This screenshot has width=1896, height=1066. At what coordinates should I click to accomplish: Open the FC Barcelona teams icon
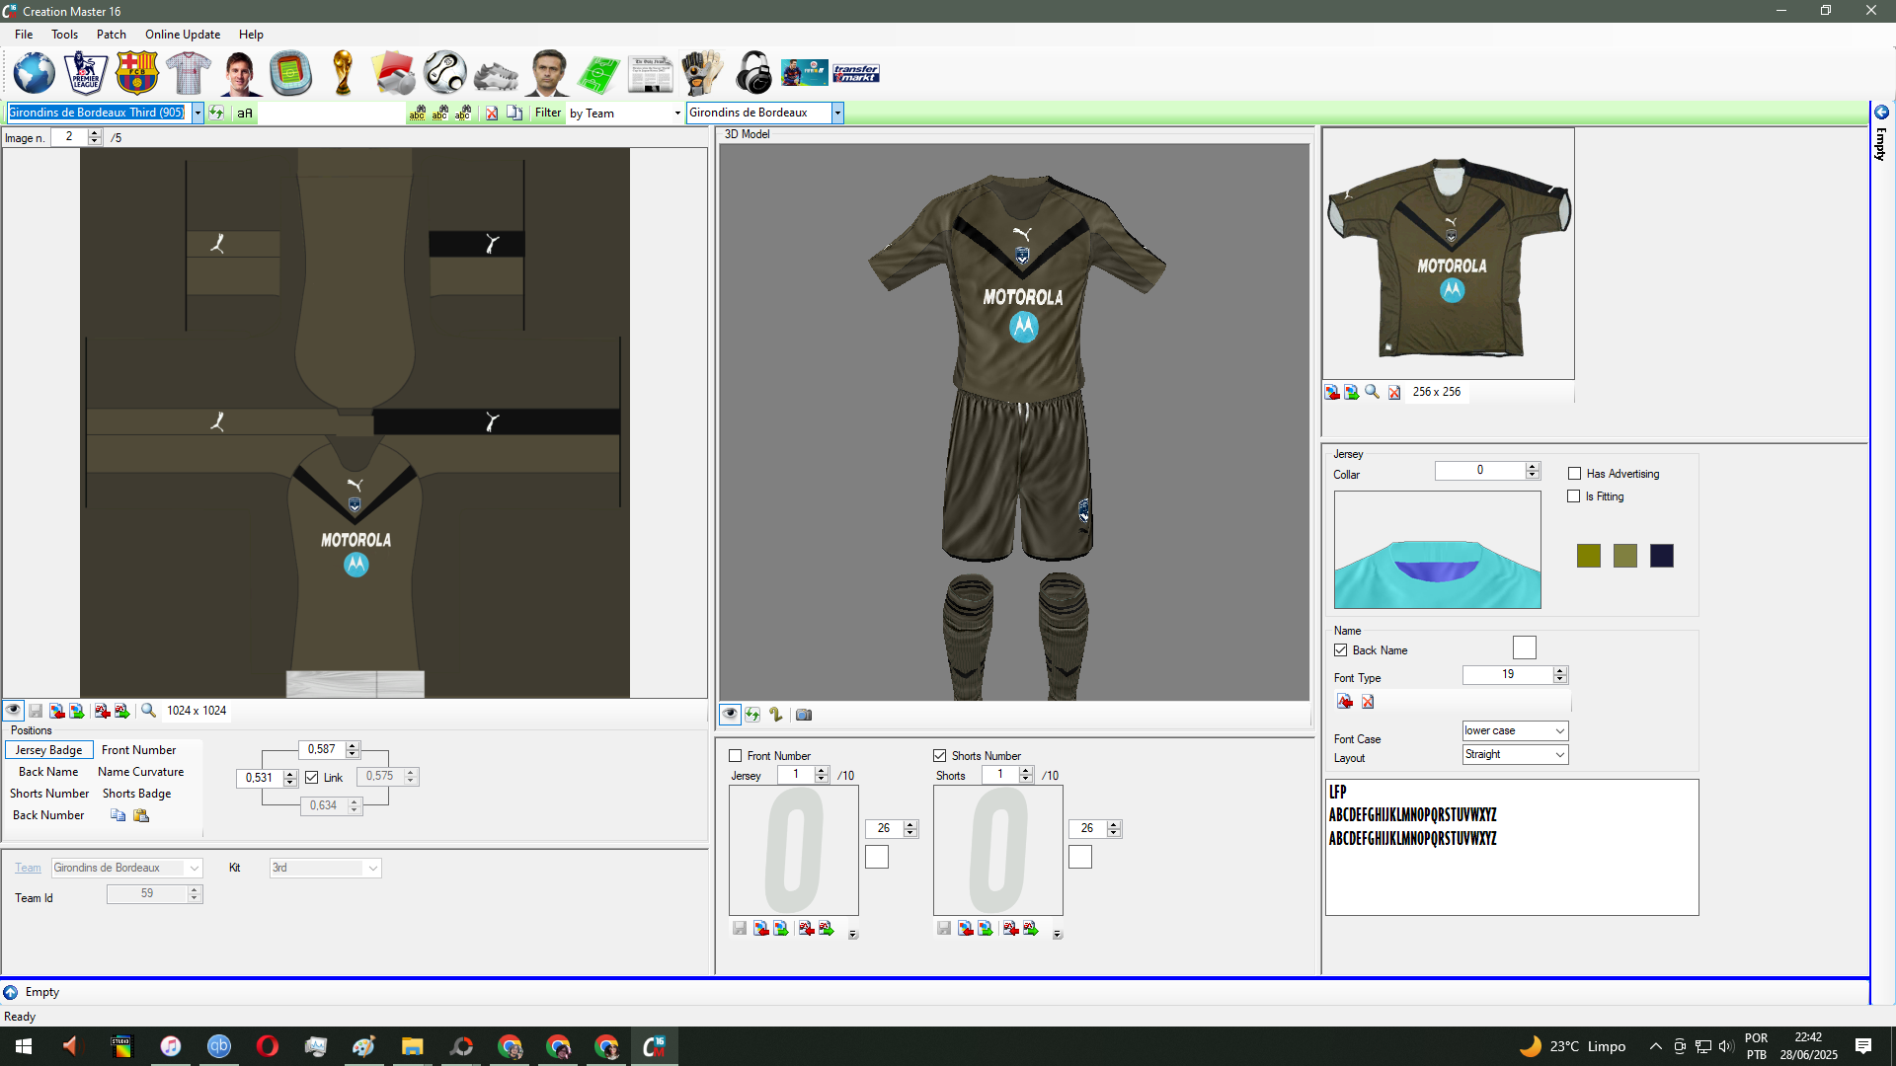[x=137, y=73]
